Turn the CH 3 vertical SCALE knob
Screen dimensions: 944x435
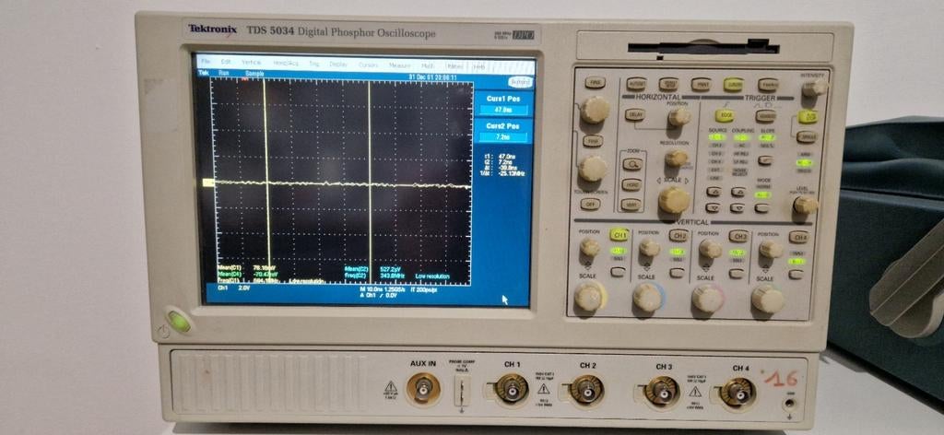pos(707,299)
